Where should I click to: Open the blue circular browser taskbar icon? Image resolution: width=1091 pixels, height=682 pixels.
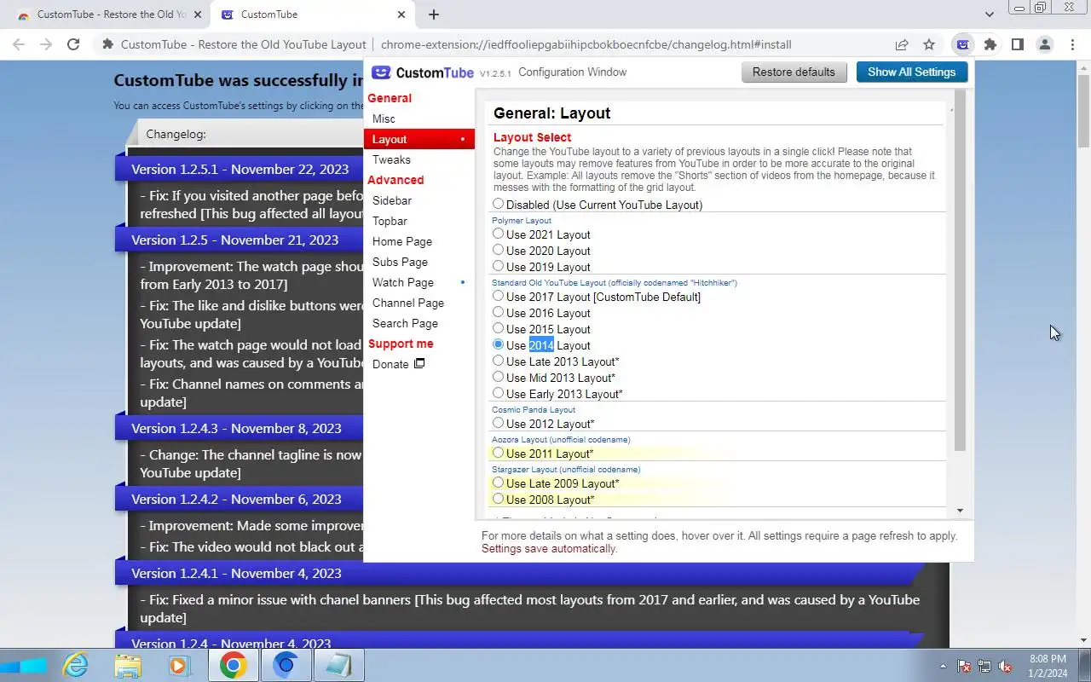click(x=286, y=665)
